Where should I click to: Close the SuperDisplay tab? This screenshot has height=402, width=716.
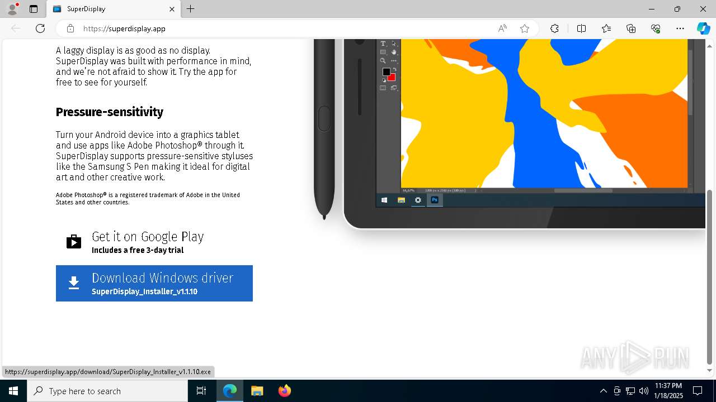pos(172,9)
